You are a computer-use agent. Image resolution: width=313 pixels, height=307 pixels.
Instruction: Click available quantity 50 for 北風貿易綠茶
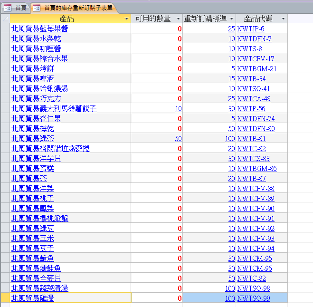point(179,139)
